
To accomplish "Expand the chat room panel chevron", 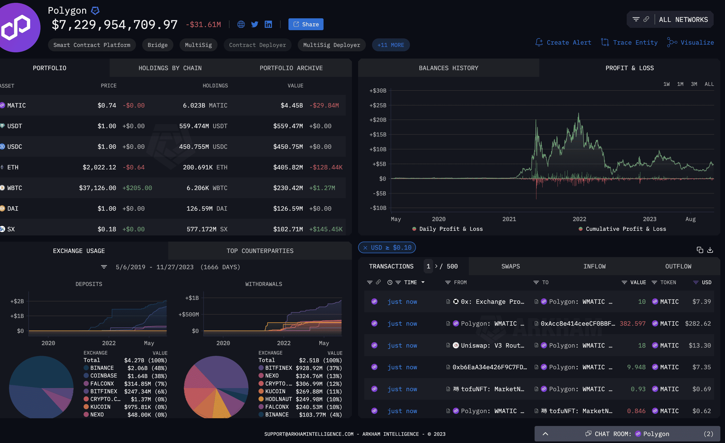I will (545, 433).
